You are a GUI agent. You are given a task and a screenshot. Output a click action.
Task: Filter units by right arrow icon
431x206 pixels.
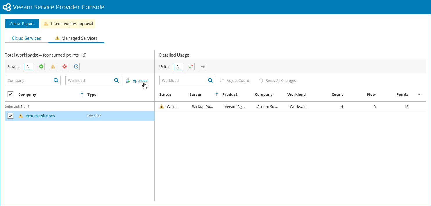203,66
